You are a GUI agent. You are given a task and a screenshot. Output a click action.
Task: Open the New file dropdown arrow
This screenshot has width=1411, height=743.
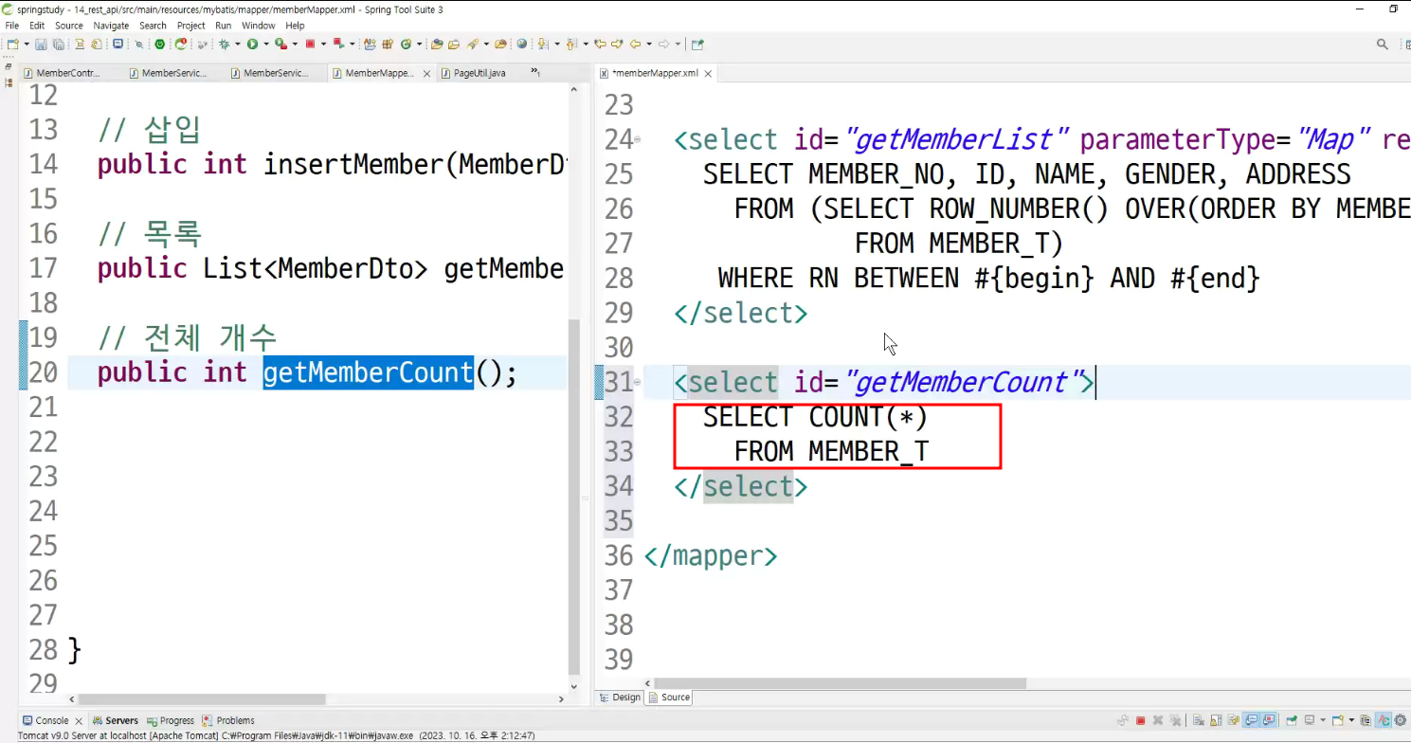tap(27, 44)
